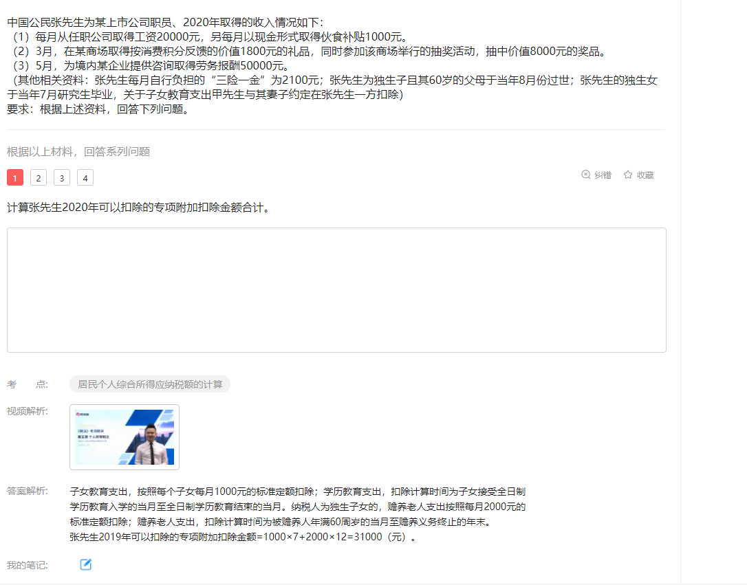The width and height of the screenshot is (747, 585).
Task: Click inside the empty answer text box
Action: [336, 290]
